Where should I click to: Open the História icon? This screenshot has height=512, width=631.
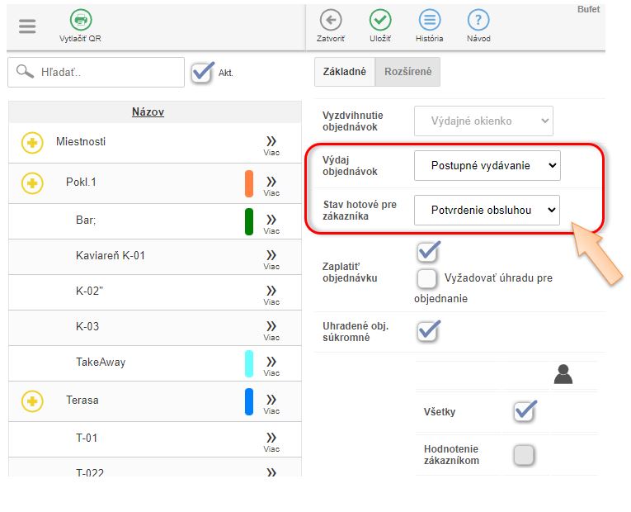pyautogui.click(x=429, y=21)
